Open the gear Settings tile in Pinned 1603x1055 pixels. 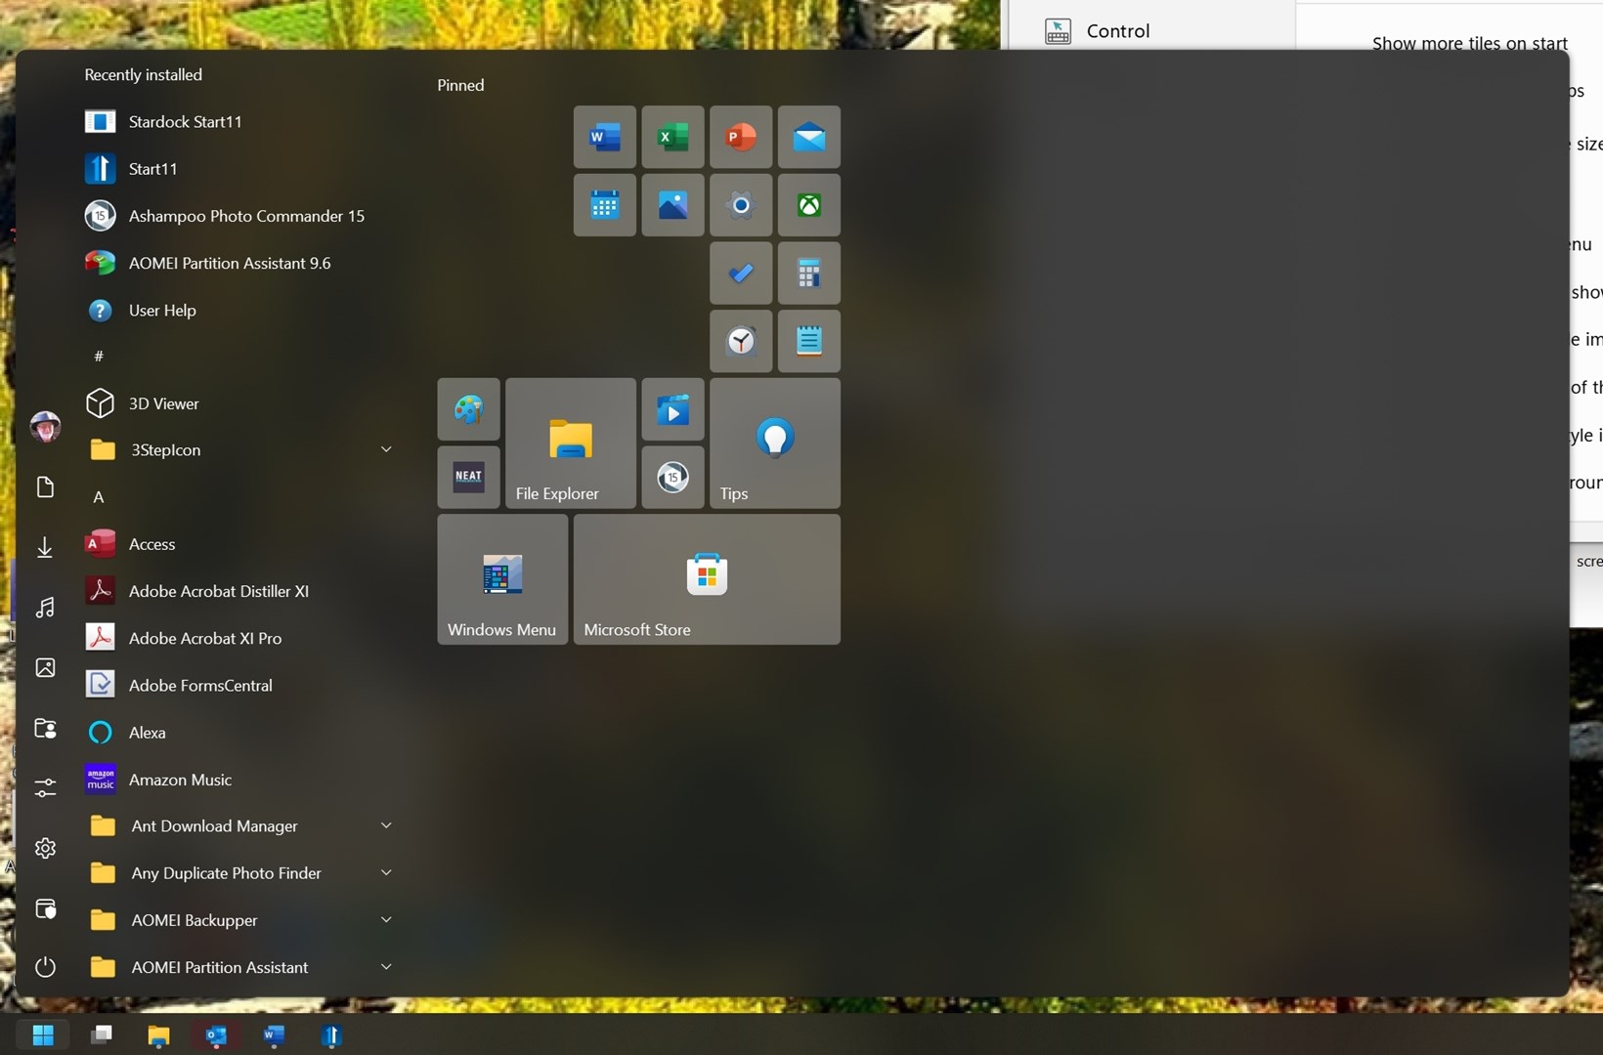point(741,205)
